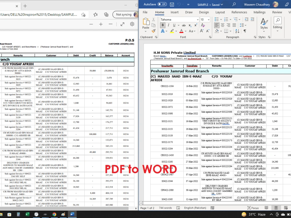Screen dimensions: 291x218
Task: Click the Cut scissors icon
Action: click(x=153, y=19)
